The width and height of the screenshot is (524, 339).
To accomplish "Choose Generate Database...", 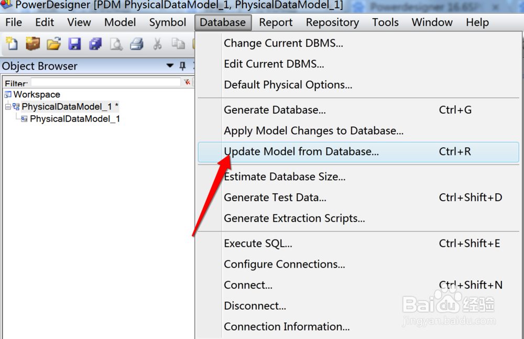I will point(358,110).
